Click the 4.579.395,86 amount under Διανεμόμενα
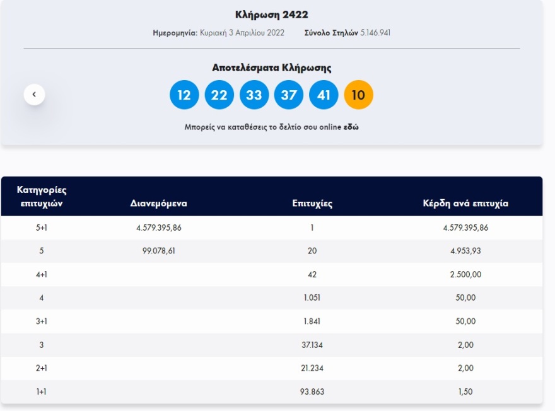The image size is (555, 411). [x=159, y=228]
